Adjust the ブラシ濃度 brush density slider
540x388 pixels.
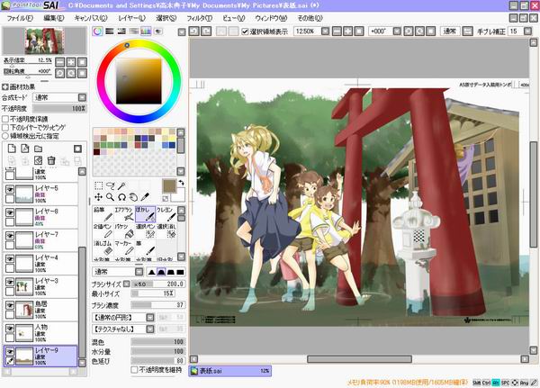(x=158, y=305)
